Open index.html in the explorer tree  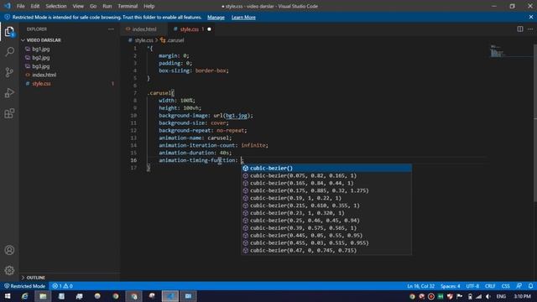[44, 75]
